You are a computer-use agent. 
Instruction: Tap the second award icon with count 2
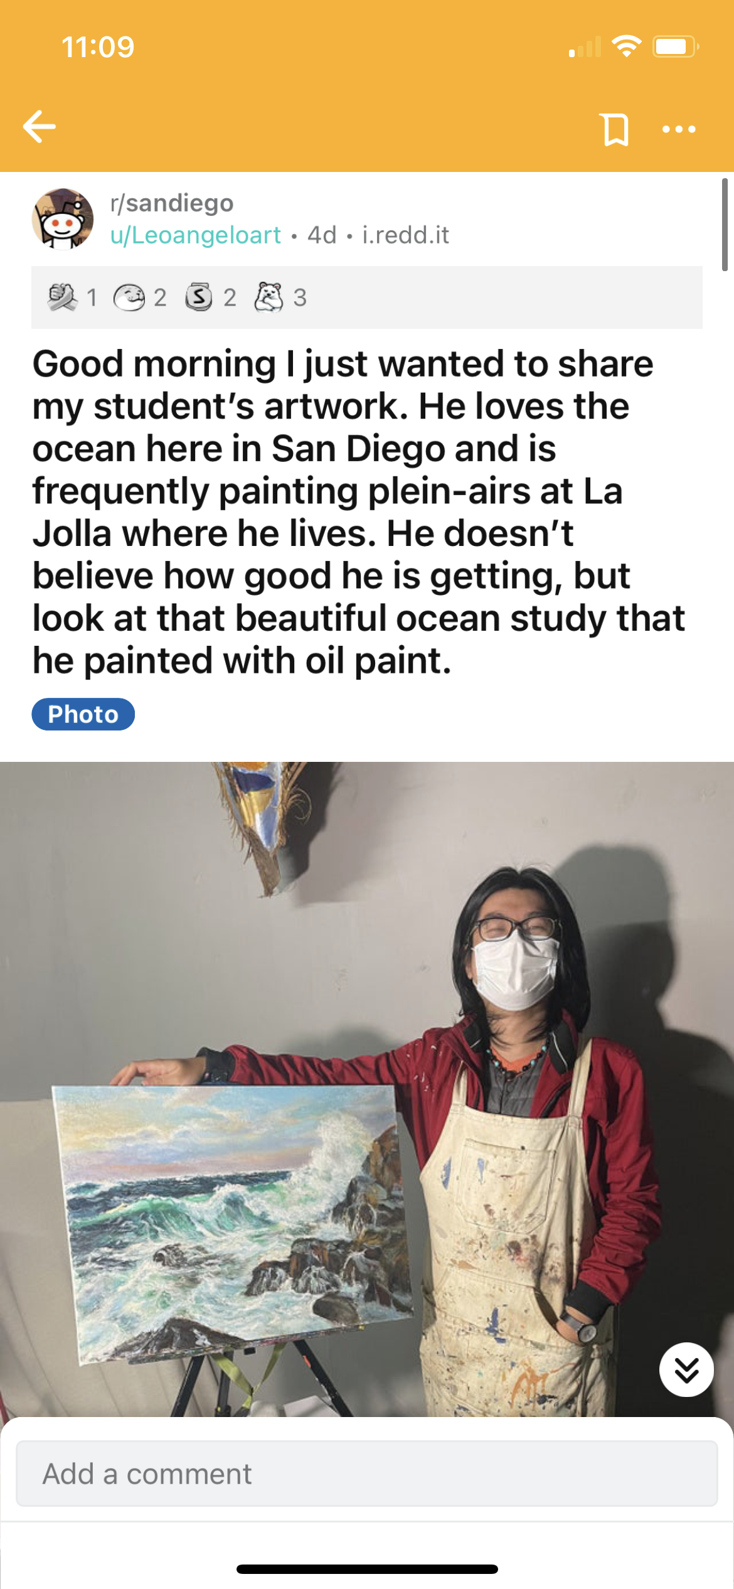(129, 297)
